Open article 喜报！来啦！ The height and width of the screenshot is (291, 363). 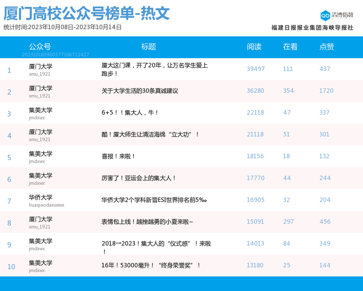point(118,156)
